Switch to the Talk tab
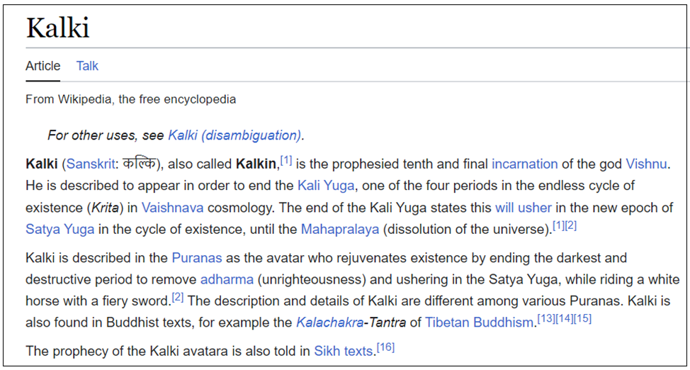The height and width of the screenshot is (370, 690). point(87,66)
